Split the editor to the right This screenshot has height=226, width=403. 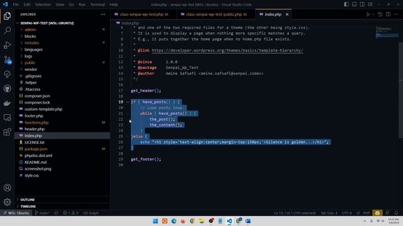pos(388,14)
